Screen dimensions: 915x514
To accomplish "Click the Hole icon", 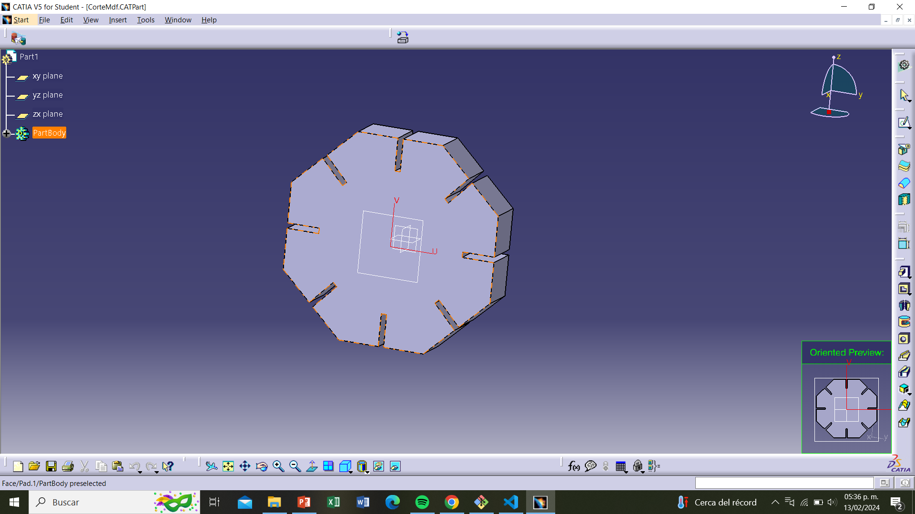I will point(904,339).
